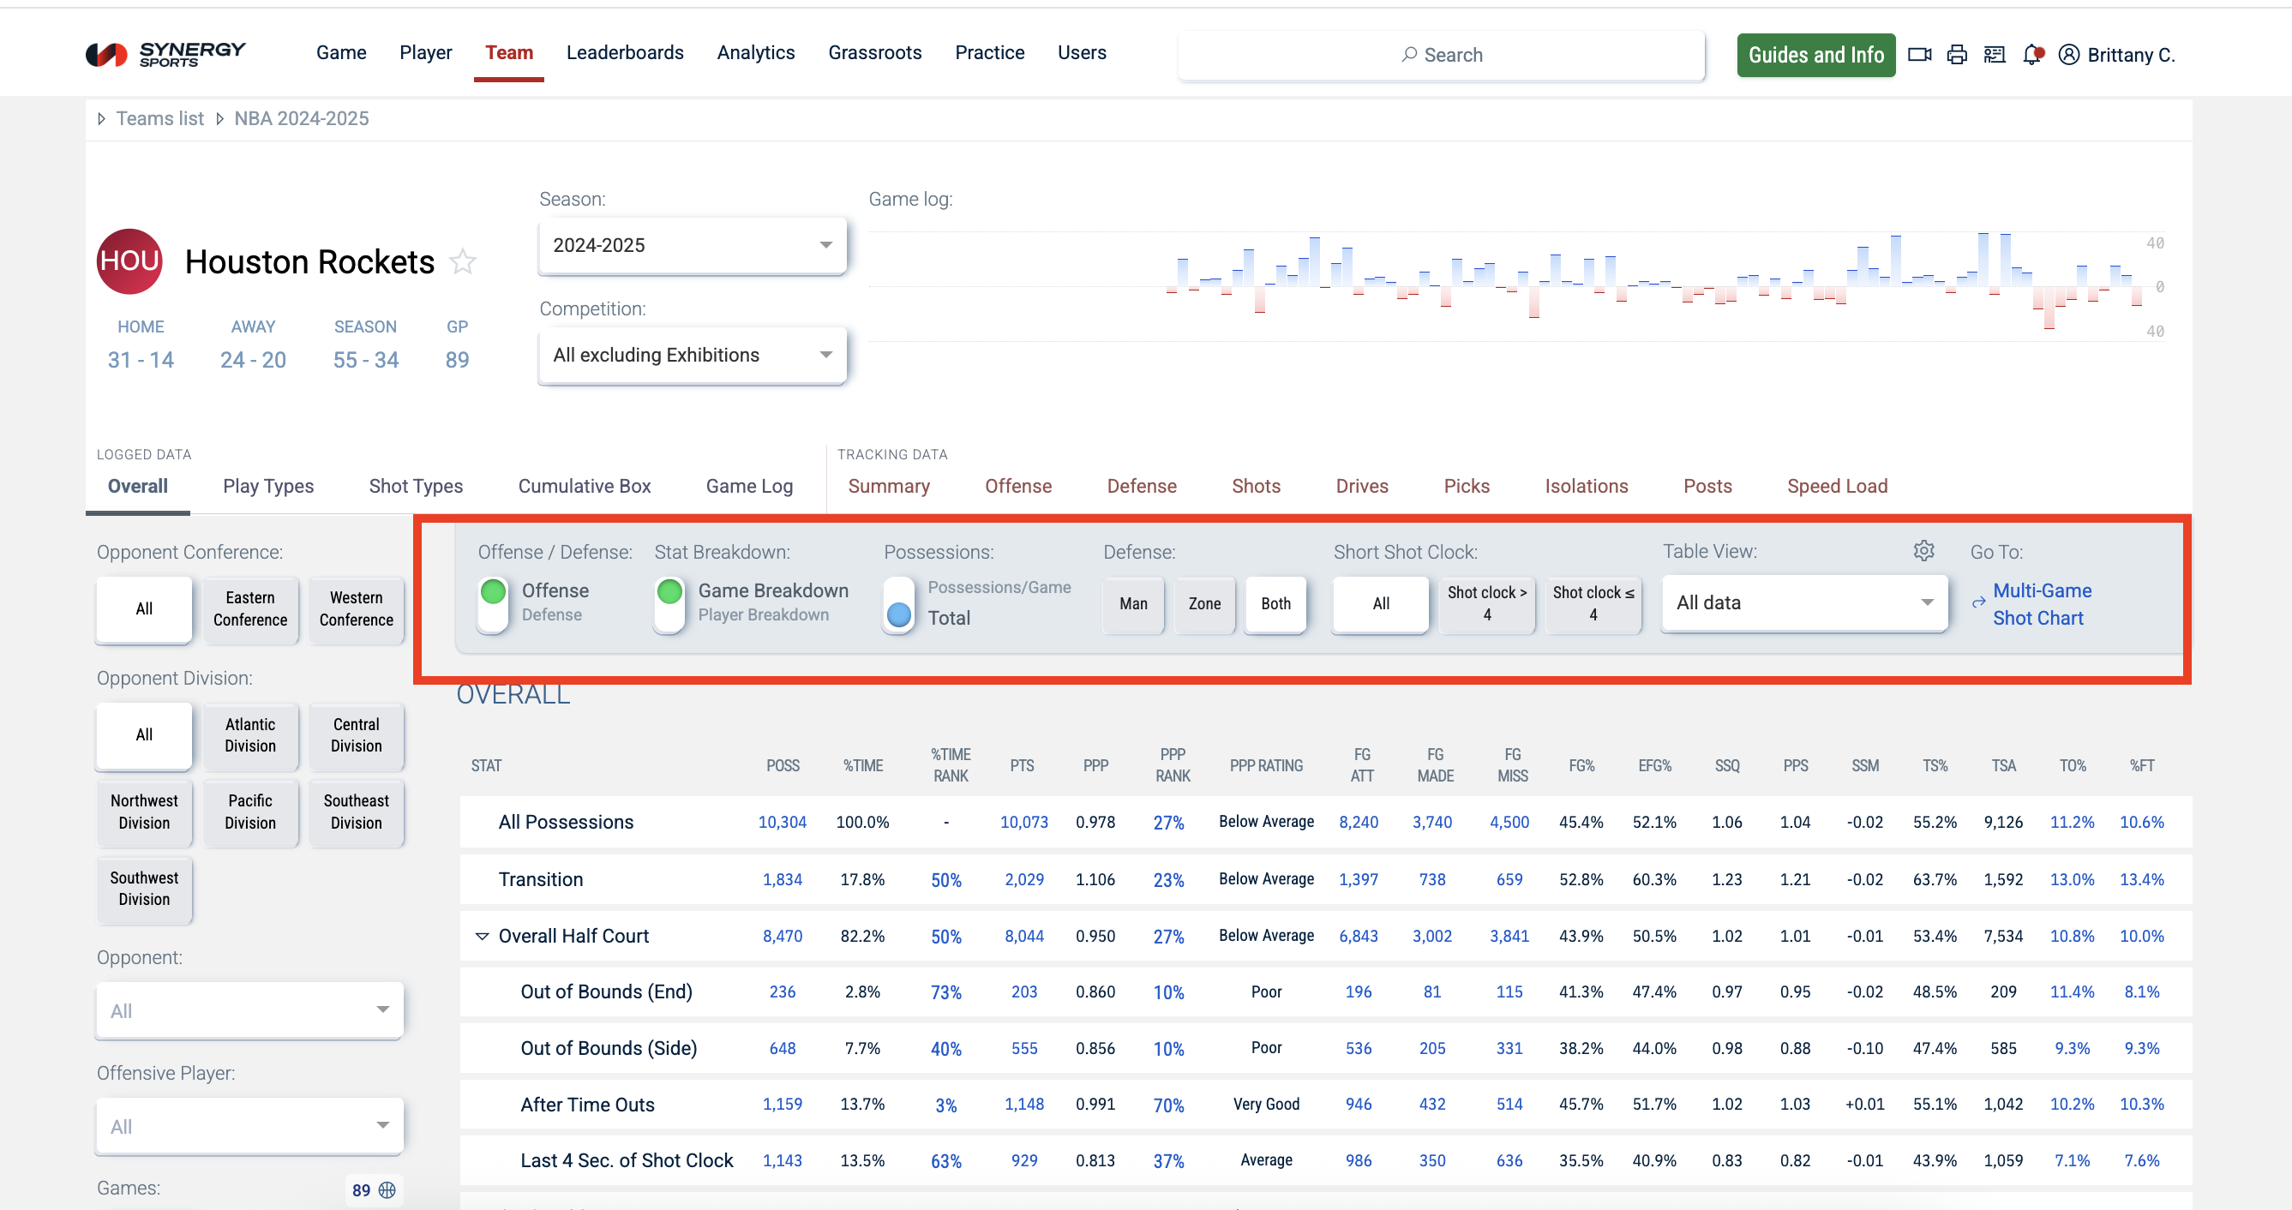Click the Search input field

pyautogui.click(x=1442, y=55)
